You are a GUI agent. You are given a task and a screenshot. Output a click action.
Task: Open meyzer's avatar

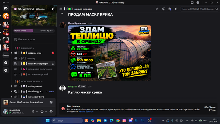[63, 88]
